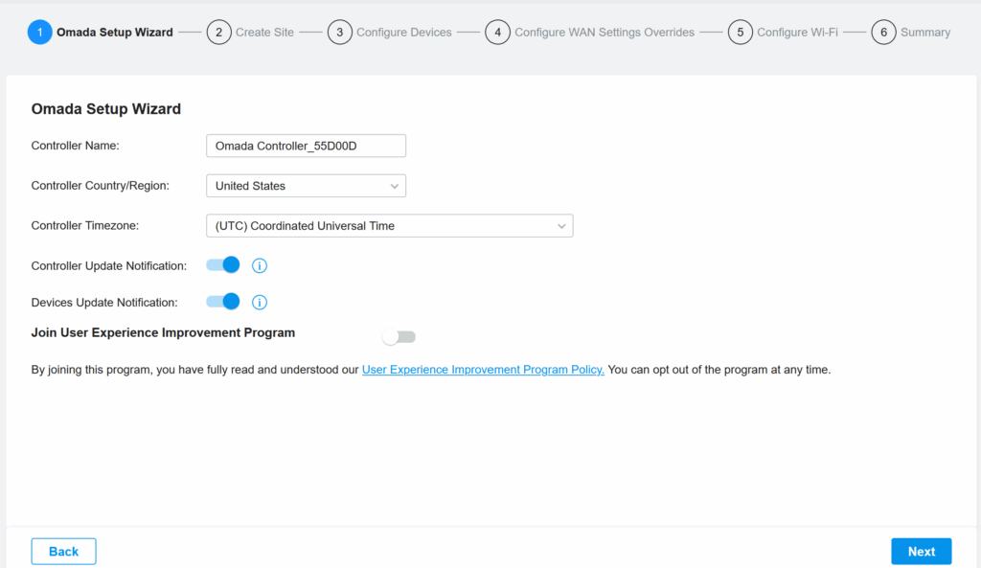Open User Experience Improvement Program Policy link
Screen dimensions: 981x568
483,370
